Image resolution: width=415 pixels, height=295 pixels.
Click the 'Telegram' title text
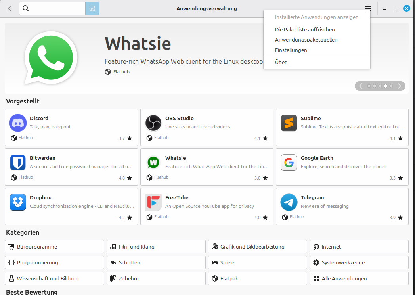pyautogui.click(x=312, y=198)
